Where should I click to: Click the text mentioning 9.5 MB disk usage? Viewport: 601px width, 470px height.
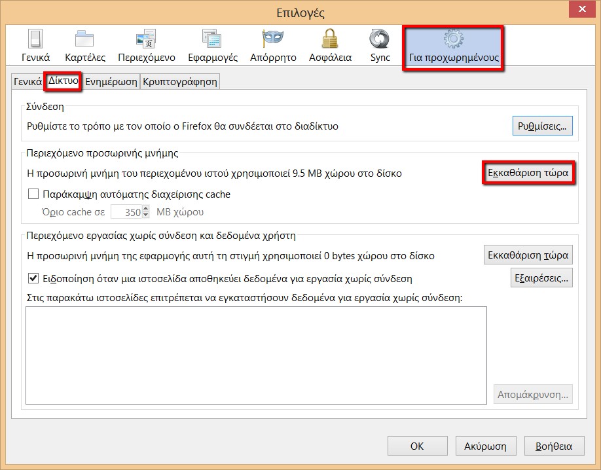pos(214,173)
